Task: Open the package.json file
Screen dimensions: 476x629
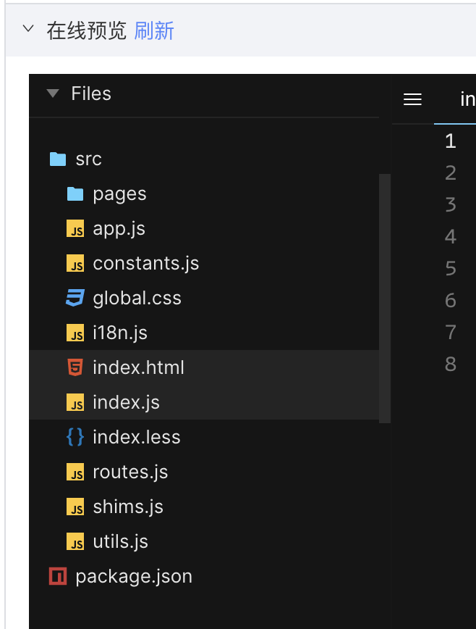Action: pyautogui.click(x=134, y=577)
